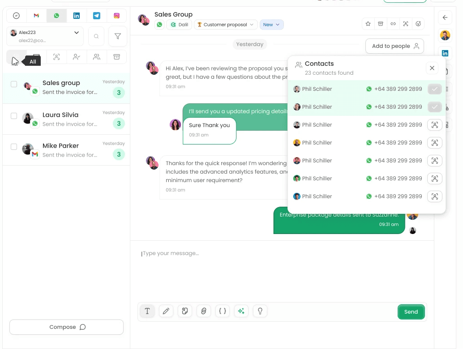Switch to the LinkedIn channel tab

click(76, 15)
